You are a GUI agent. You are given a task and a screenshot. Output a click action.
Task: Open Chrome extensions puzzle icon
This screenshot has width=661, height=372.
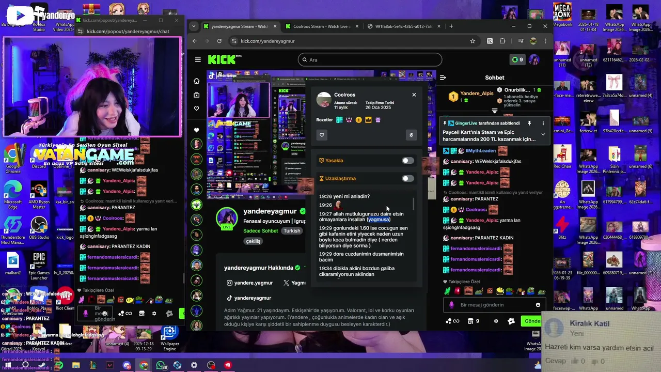[x=502, y=41]
